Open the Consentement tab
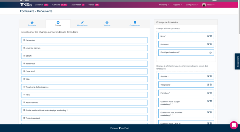Image resolution: width=240 pixels, height=132 pixels. pos(135,24)
